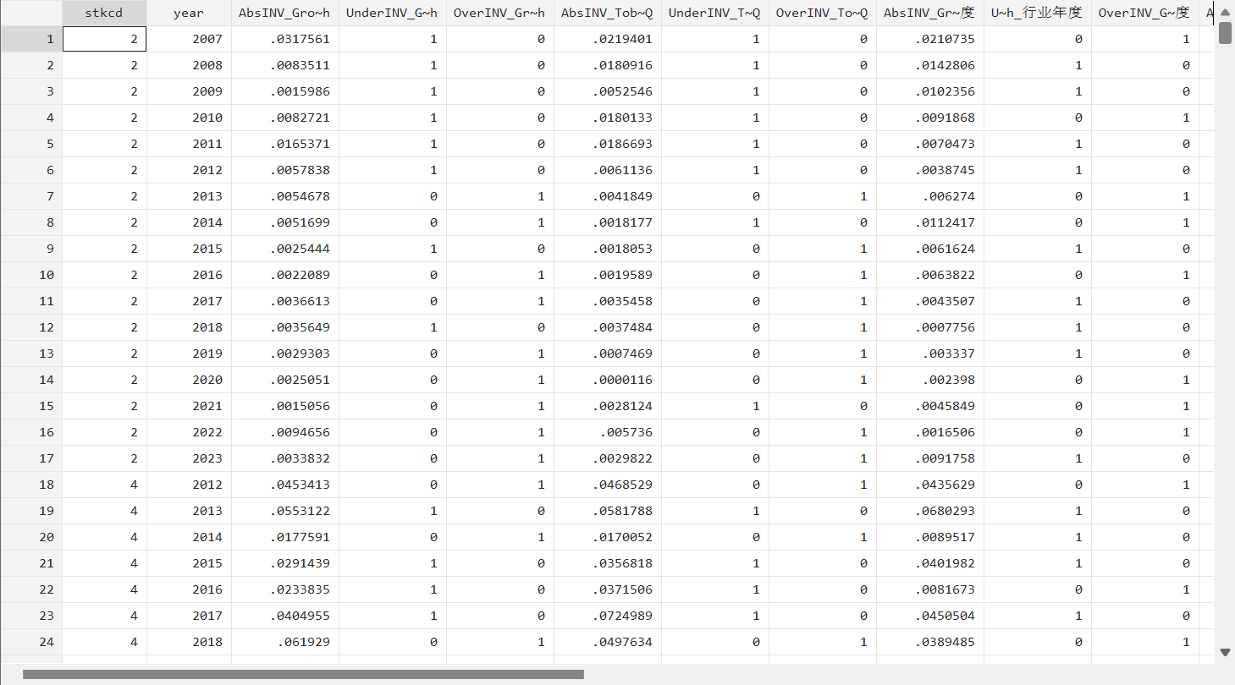Select the cell with value .0083511
This screenshot has width=1235, height=685.
pos(285,65)
